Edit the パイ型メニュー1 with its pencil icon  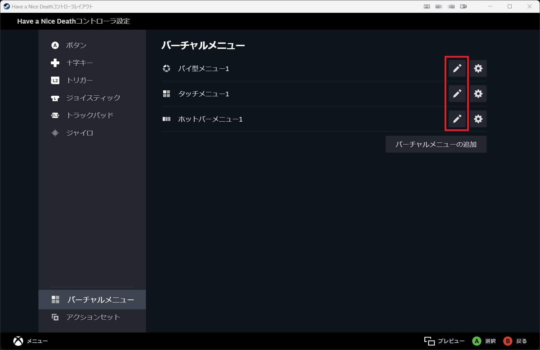(x=457, y=68)
